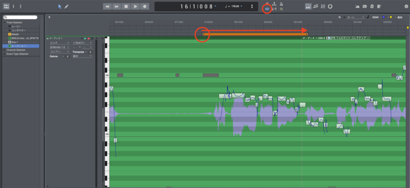Toggle the 相対 checkbox

(x=396, y=17)
